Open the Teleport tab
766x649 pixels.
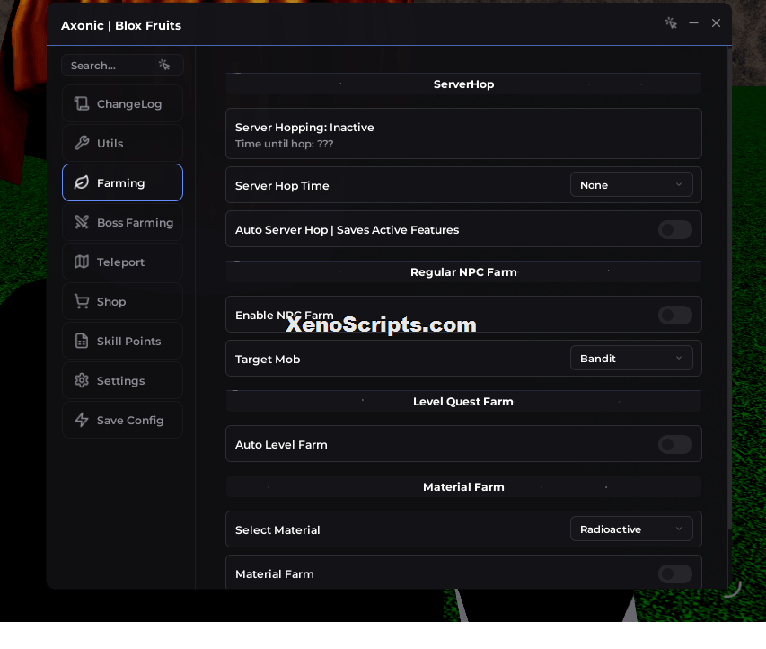123,262
